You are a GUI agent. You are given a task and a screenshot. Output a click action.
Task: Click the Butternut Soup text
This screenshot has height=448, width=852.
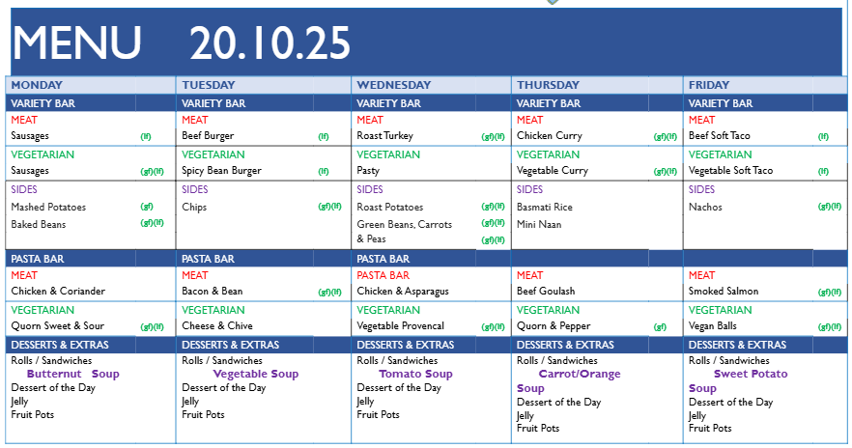pyautogui.click(x=72, y=374)
